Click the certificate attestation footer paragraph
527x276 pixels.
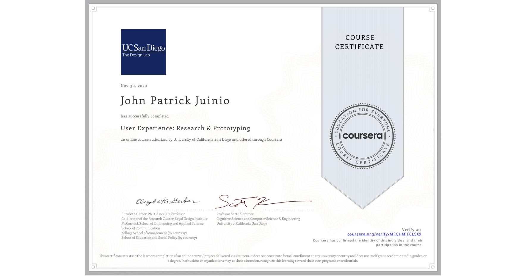263,258
